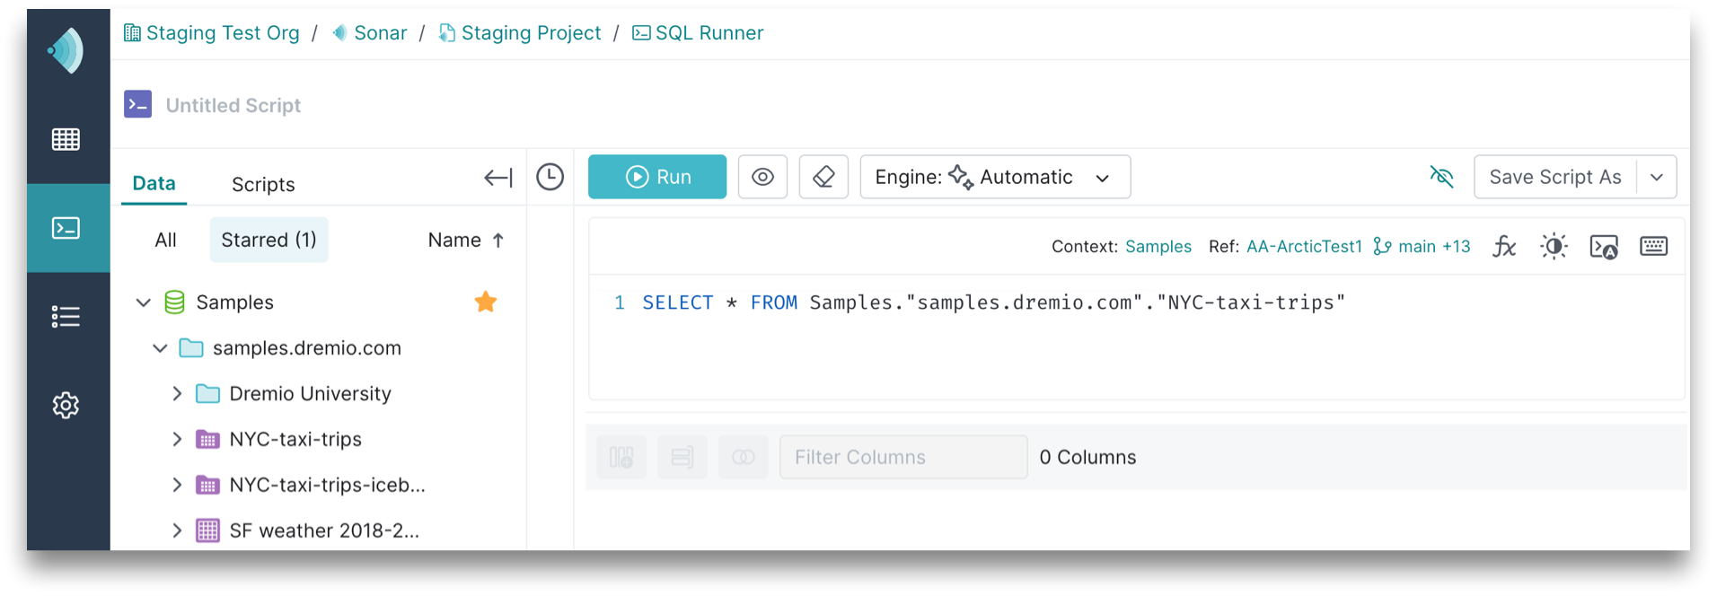Go to Staging Project breadcrumb
The image size is (1717, 596).
coord(519,33)
